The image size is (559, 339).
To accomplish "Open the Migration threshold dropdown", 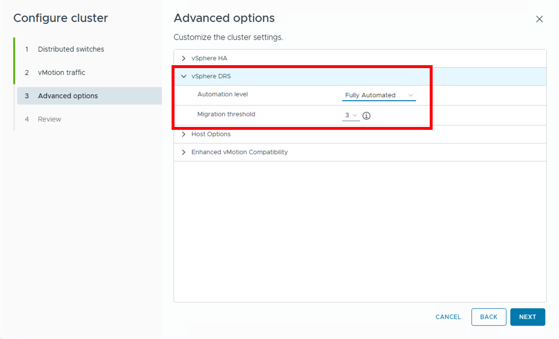I will [351, 116].
